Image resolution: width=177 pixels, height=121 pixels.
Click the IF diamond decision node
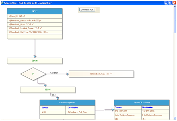coord(33,74)
